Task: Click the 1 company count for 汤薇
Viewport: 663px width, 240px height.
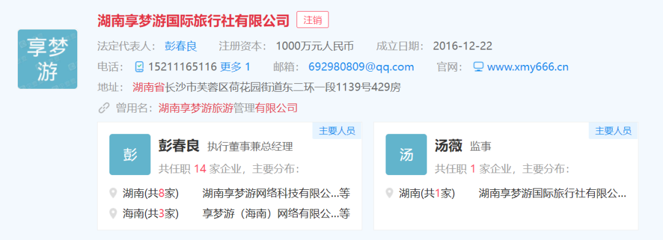Action: [473, 169]
